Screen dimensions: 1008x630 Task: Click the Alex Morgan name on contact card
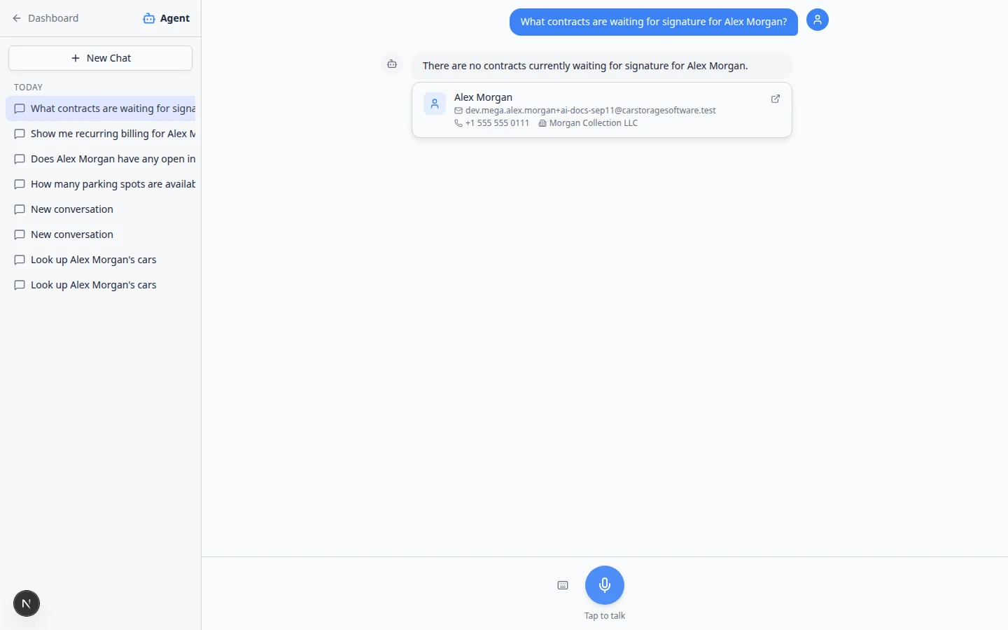click(483, 97)
